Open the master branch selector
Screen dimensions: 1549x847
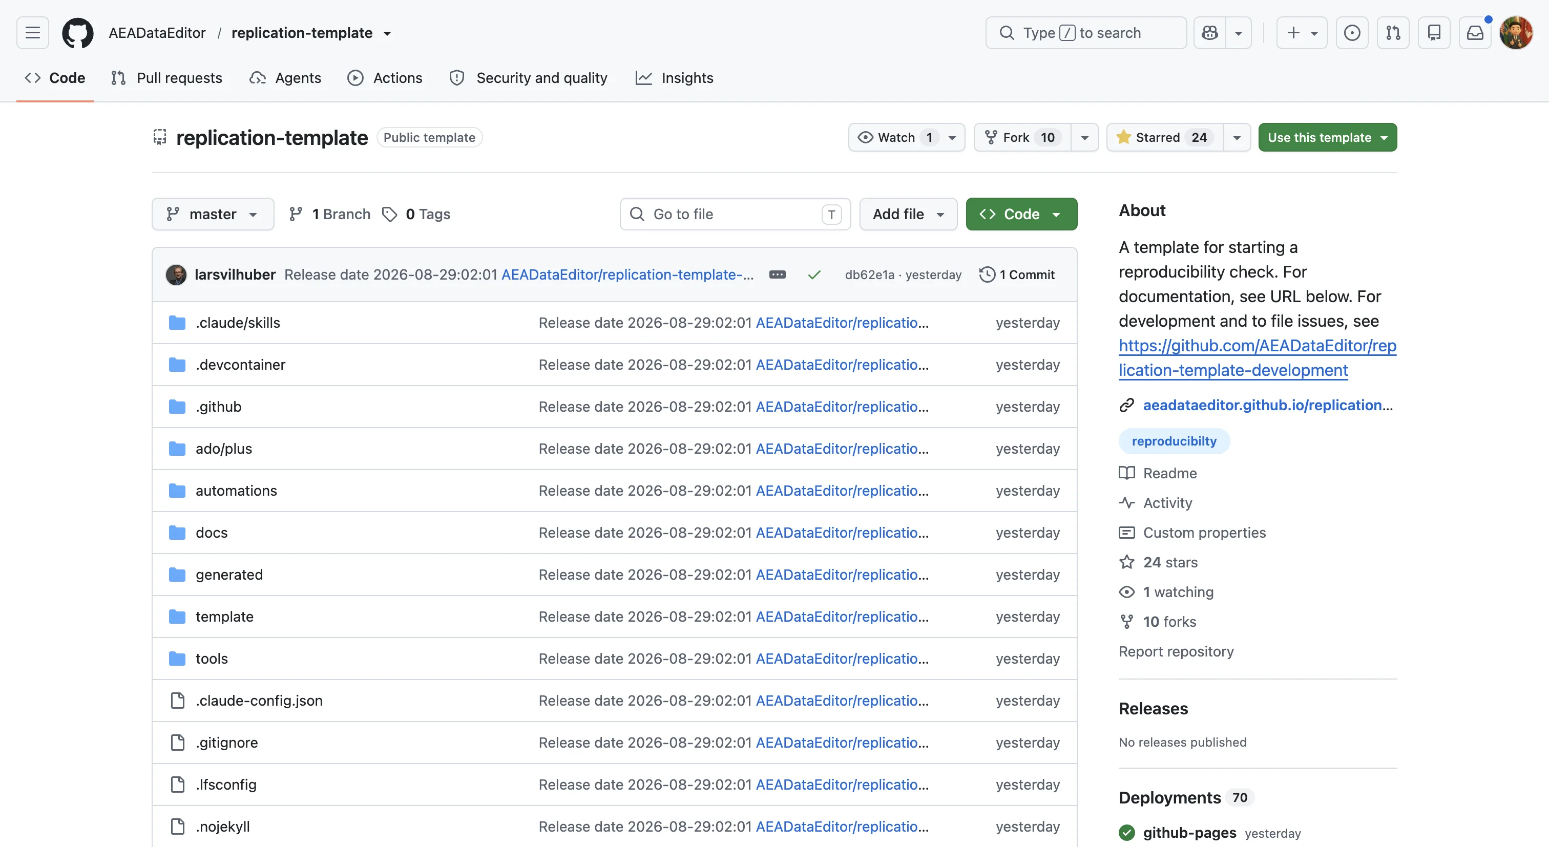click(213, 215)
